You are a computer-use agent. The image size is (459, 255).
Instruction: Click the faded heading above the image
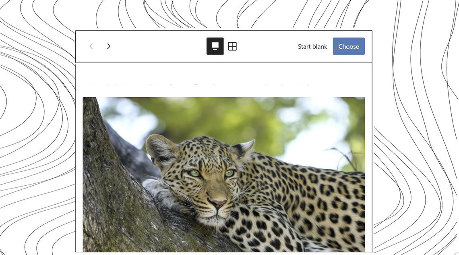[199, 85]
